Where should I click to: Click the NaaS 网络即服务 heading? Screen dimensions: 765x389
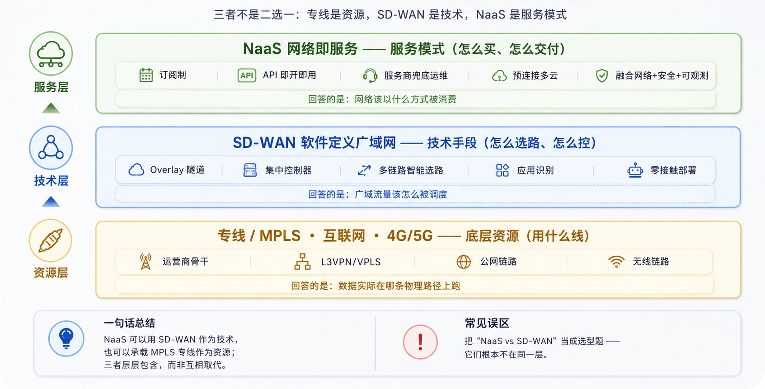[404, 49]
